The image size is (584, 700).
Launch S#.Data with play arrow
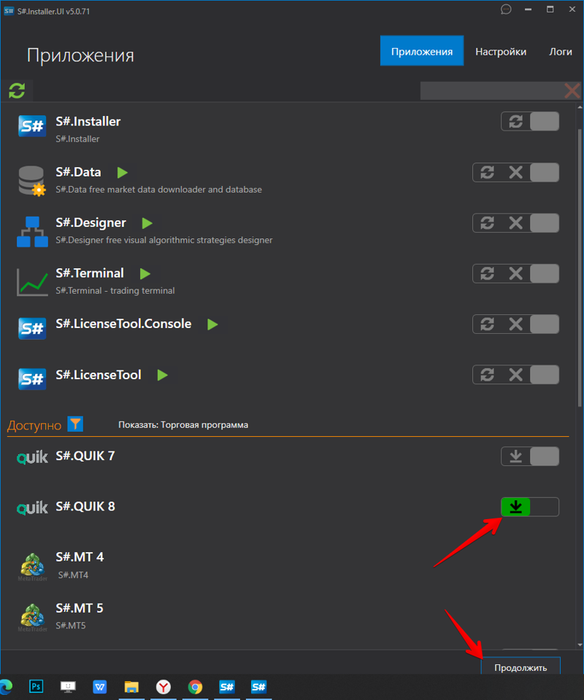point(123,172)
